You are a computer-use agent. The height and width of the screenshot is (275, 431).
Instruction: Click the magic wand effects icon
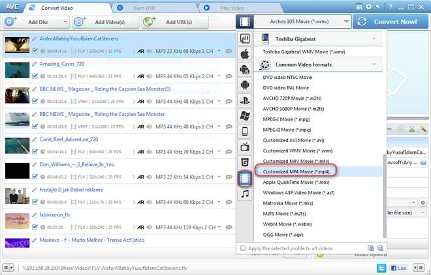coord(423,129)
